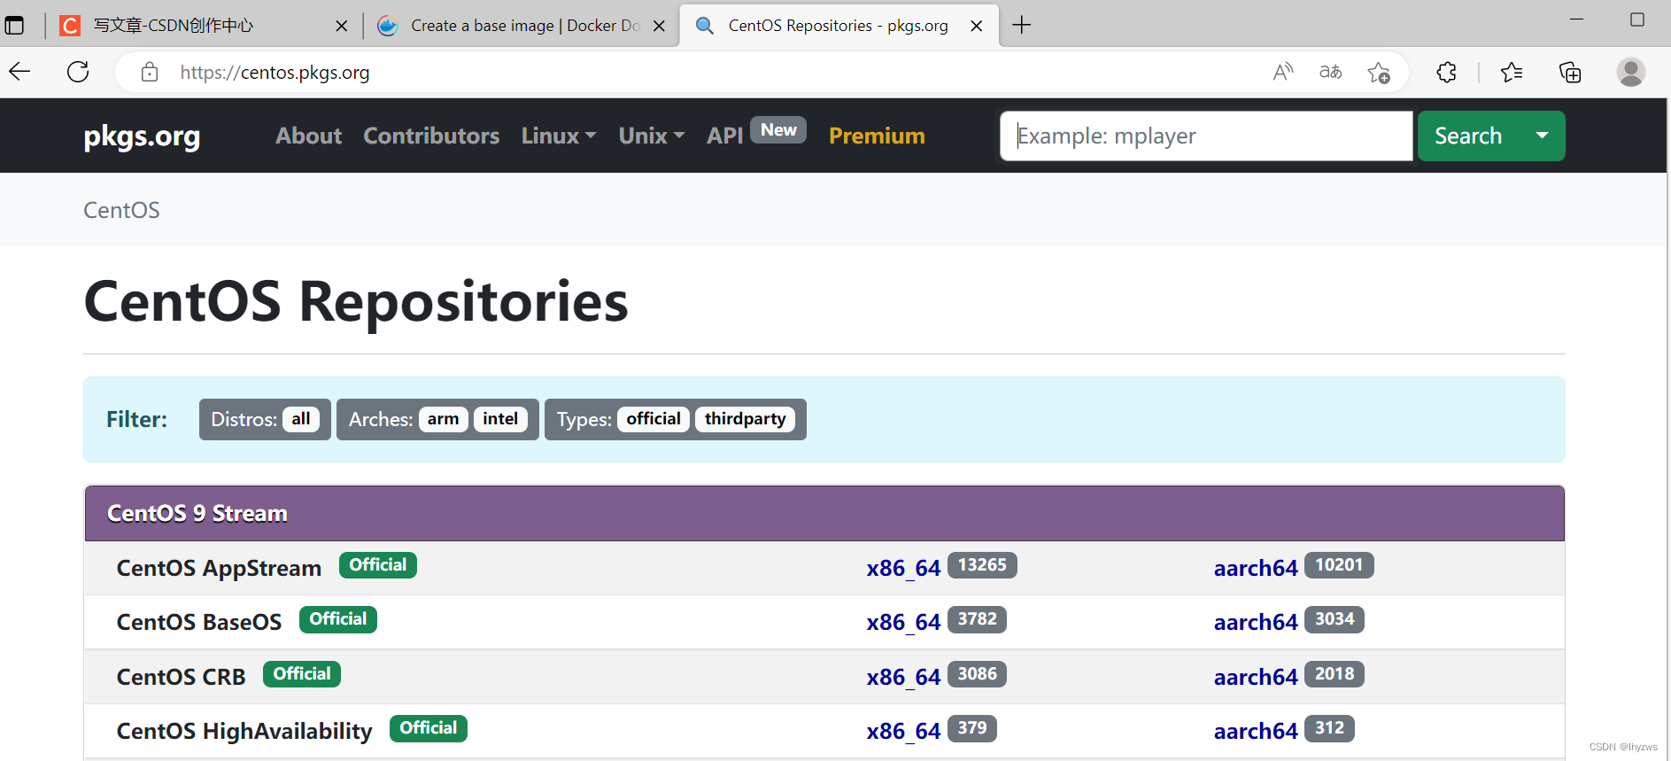Image resolution: width=1671 pixels, height=761 pixels.
Task: Click the 'CentOS HighAvailability' repository name
Action: tap(244, 731)
